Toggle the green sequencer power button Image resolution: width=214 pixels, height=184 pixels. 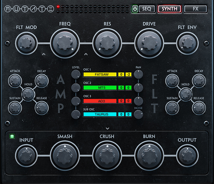(x=135, y=9)
